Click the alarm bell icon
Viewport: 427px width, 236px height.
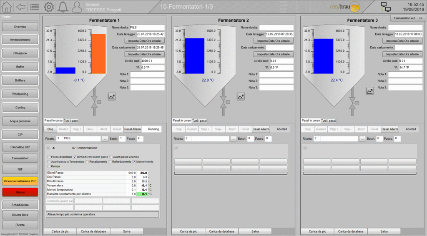(63, 7)
